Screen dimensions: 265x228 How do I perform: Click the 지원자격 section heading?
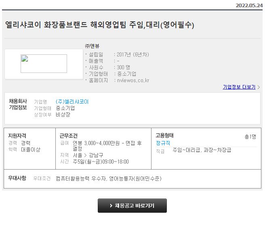pyautogui.click(x=17, y=136)
